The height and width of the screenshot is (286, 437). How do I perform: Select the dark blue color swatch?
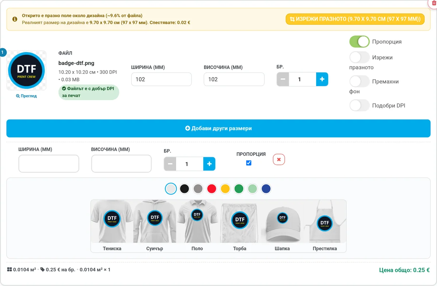pyautogui.click(x=266, y=189)
